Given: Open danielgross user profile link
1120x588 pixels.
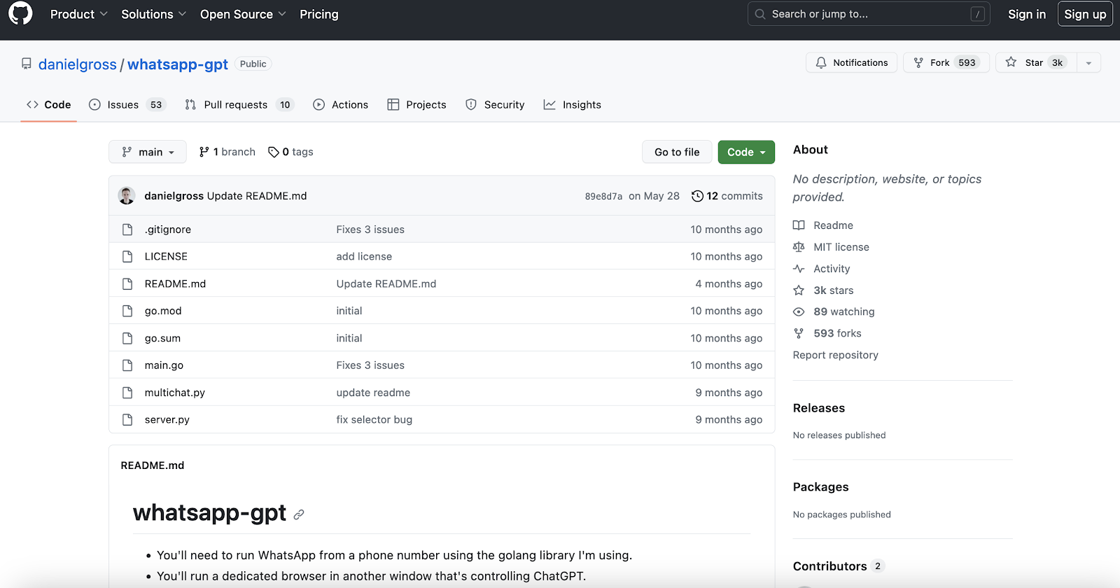Looking at the screenshot, I should (x=78, y=64).
